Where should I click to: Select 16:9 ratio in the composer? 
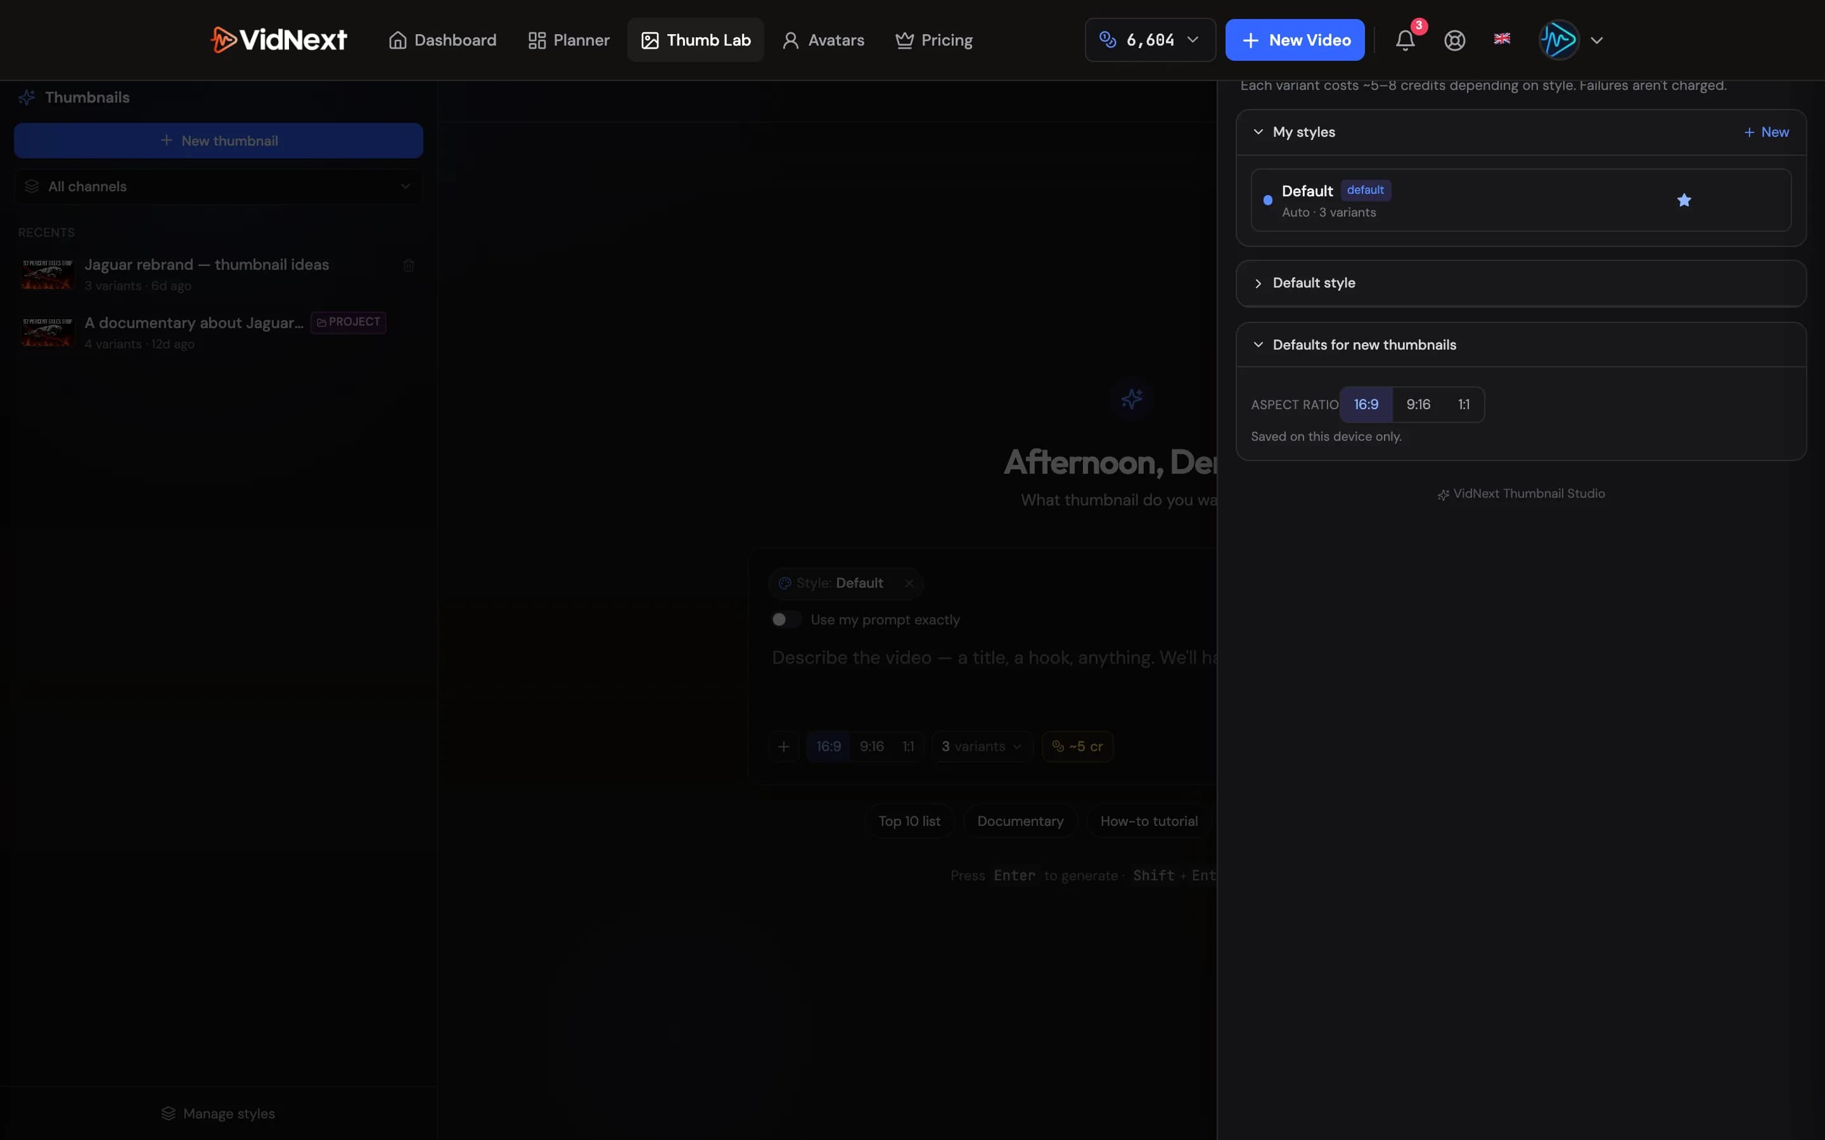point(828,747)
